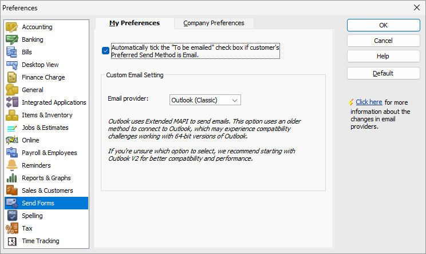Image resolution: width=426 pixels, height=254 pixels.
Task: Select the Payroll & Employees icon
Action: point(12,153)
